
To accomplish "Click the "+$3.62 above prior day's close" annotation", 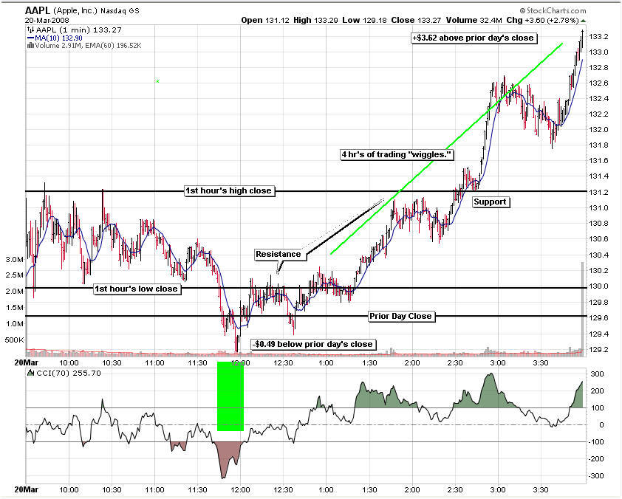I will click(x=474, y=38).
